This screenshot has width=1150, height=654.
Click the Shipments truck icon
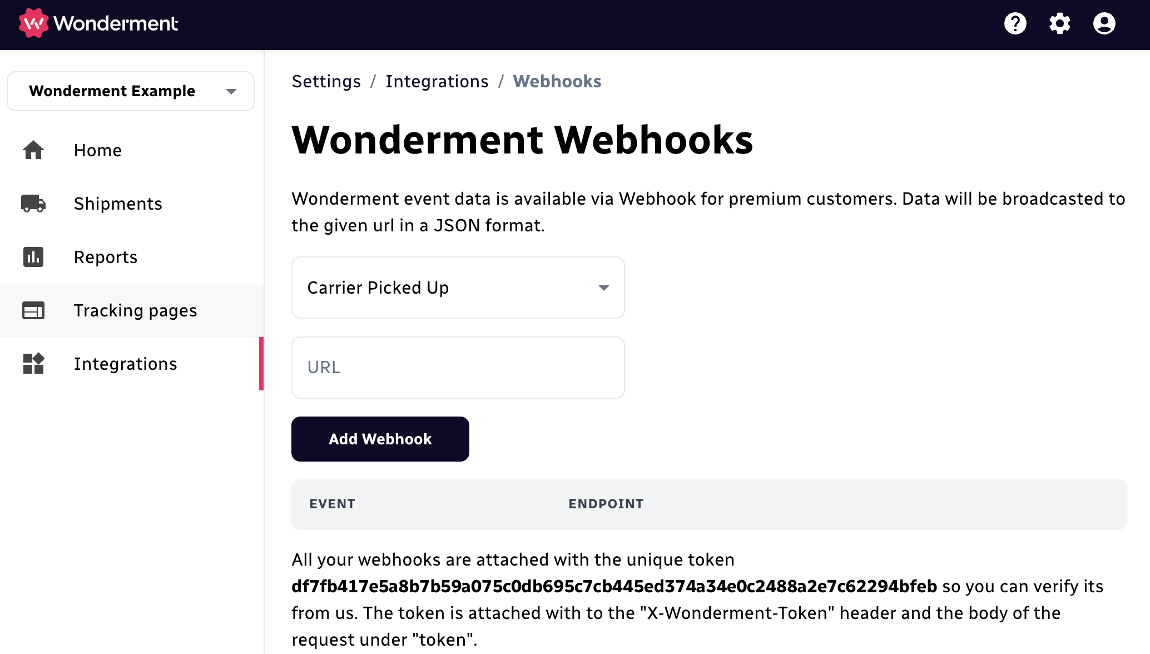click(33, 203)
